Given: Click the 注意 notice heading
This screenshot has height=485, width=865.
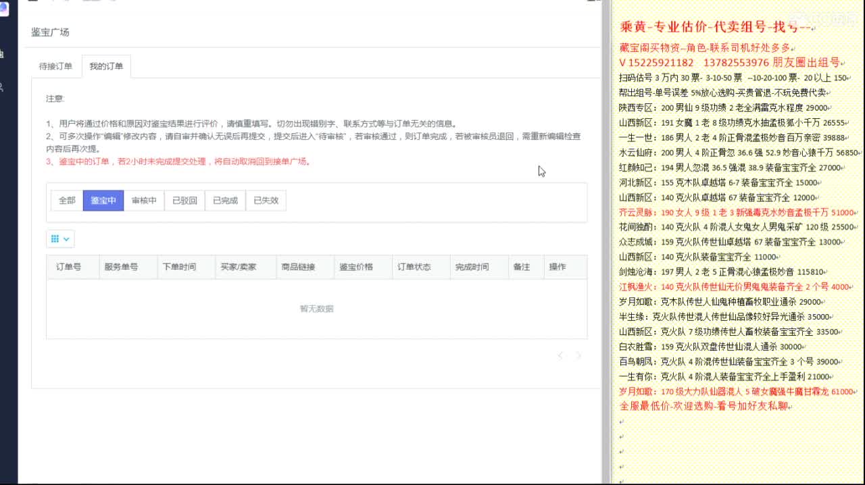Looking at the screenshot, I should pyautogui.click(x=55, y=99).
